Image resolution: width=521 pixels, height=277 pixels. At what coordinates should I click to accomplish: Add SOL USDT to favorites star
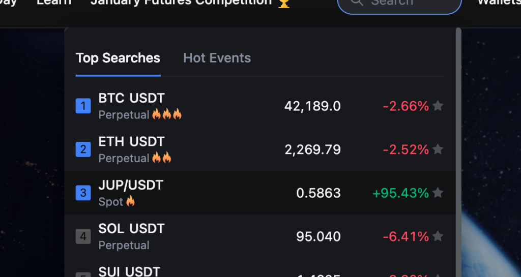pos(438,236)
